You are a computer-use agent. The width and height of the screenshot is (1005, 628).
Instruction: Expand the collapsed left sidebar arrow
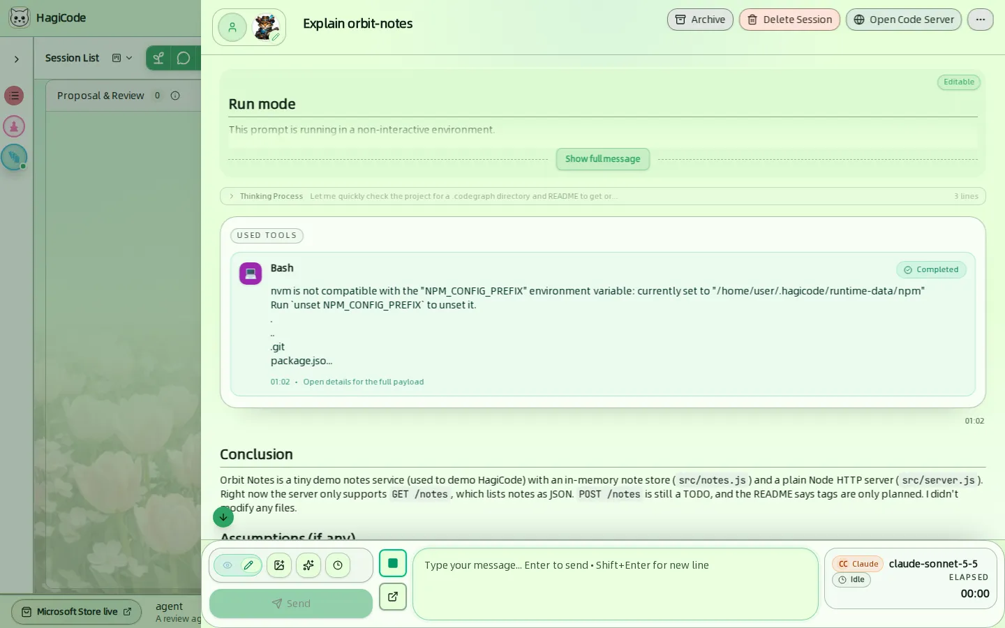(17, 59)
